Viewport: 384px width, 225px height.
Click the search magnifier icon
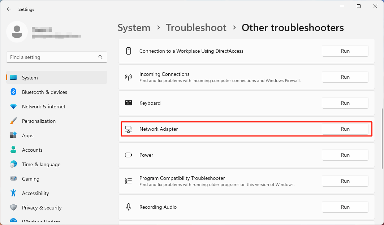coord(100,57)
